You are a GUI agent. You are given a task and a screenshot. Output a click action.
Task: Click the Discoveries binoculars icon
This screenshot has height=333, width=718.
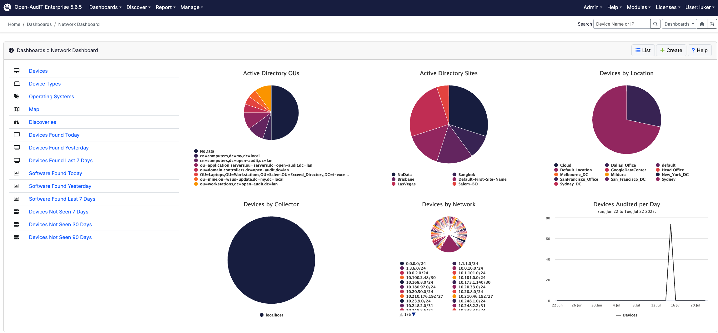click(17, 122)
